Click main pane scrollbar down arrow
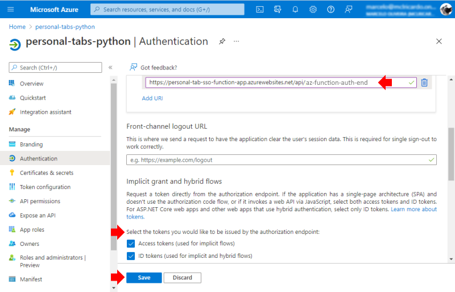The height and width of the screenshot is (292, 455). pyautogui.click(x=451, y=259)
